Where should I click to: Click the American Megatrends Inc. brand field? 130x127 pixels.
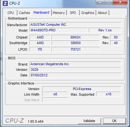(x=75, y=64)
